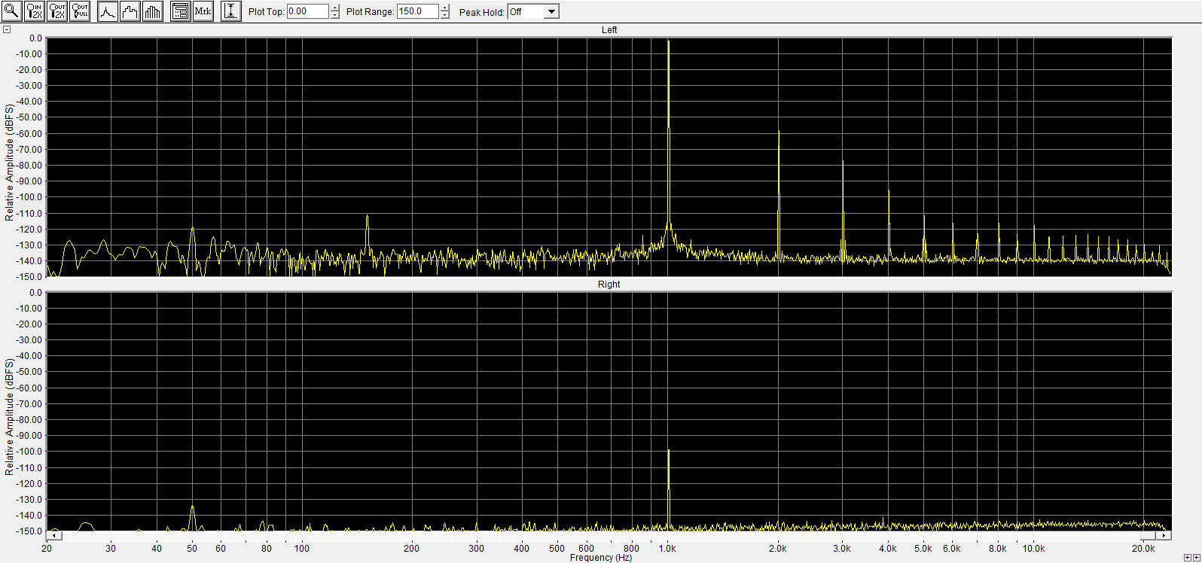The width and height of the screenshot is (1202, 563).
Task: Click the minus collapse box above the Left plot
Action: tap(7, 30)
